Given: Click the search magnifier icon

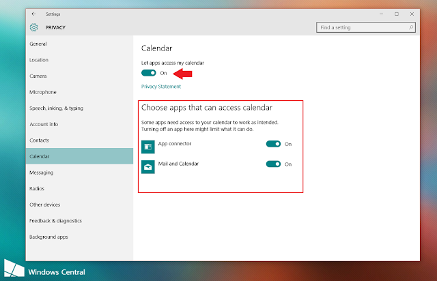Looking at the screenshot, I should [x=411, y=27].
